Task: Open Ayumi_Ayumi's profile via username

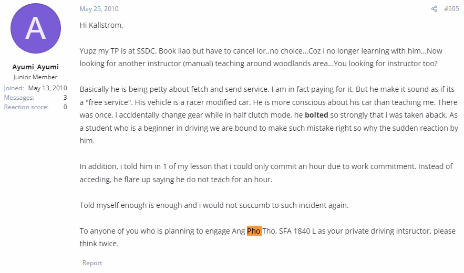Action: (36, 67)
